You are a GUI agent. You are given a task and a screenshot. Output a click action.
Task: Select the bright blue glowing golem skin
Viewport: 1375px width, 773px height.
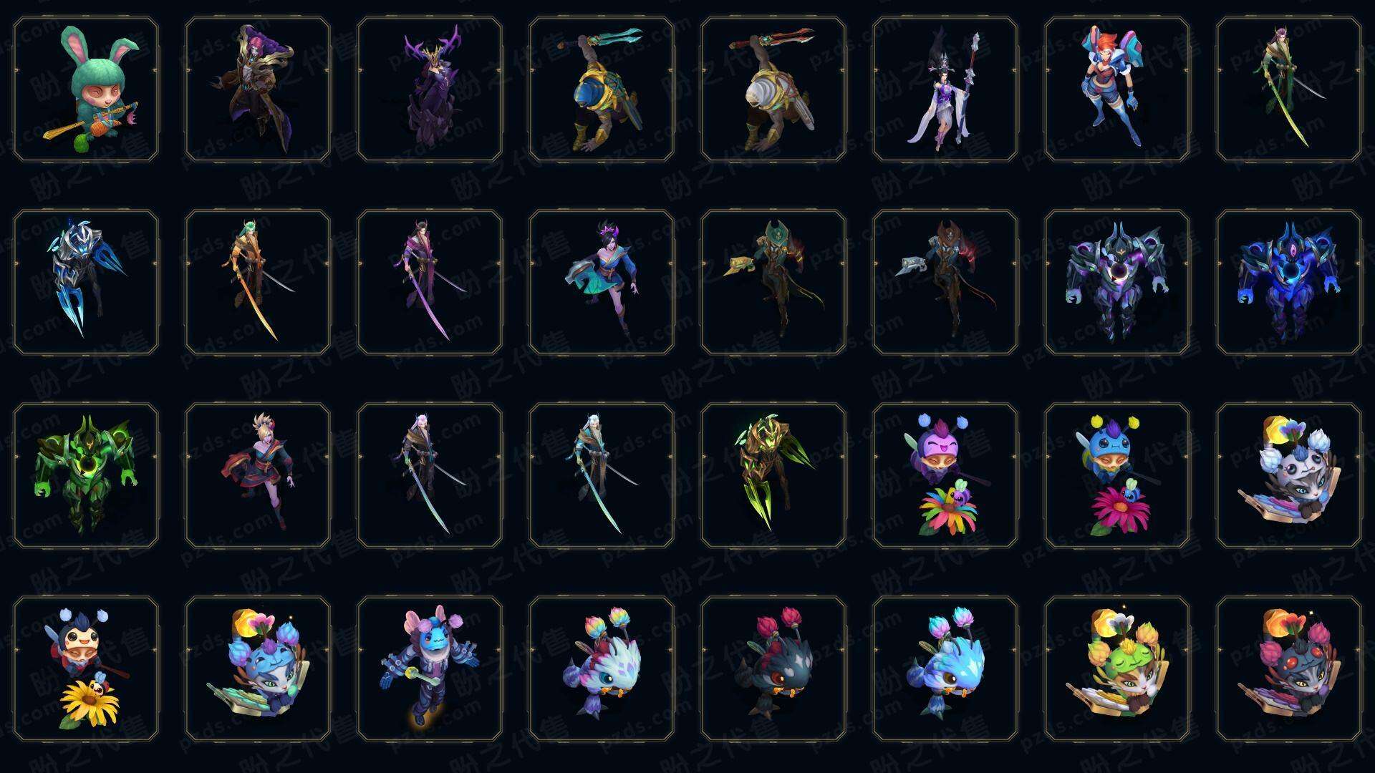[1289, 282]
